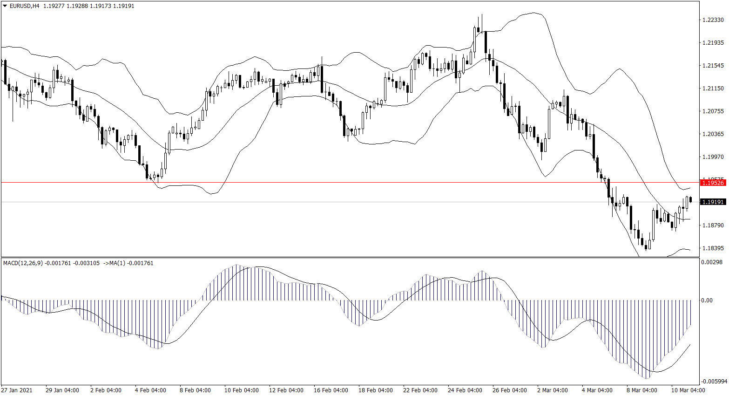Click the MACD zero level 0.00 label
The height and width of the screenshot is (396, 729).
click(x=707, y=300)
